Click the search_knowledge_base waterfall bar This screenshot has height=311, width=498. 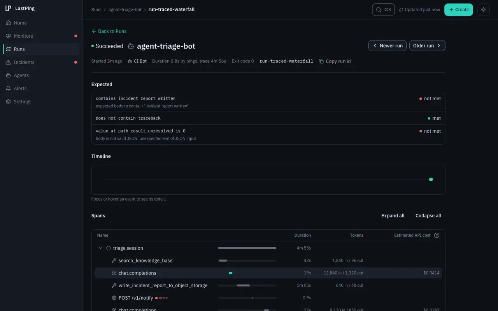[223, 260]
